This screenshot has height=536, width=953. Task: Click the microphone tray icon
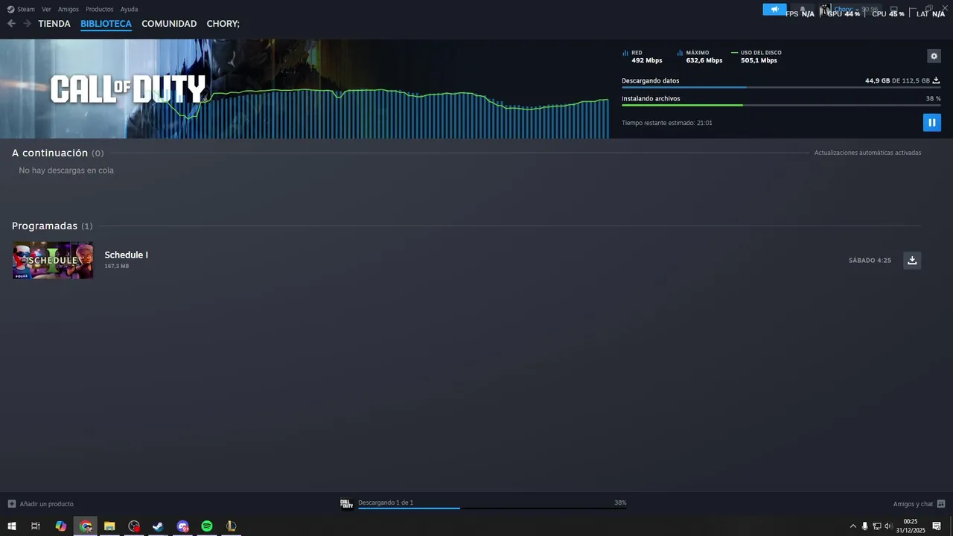pos(864,526)
